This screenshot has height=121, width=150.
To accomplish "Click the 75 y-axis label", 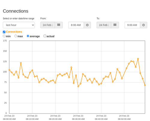I will (5, 82).
